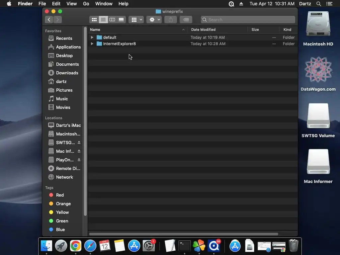Viewport: 340px width, 255px height.
Task: Open Trash in the Dock
Action: (294, 245)
